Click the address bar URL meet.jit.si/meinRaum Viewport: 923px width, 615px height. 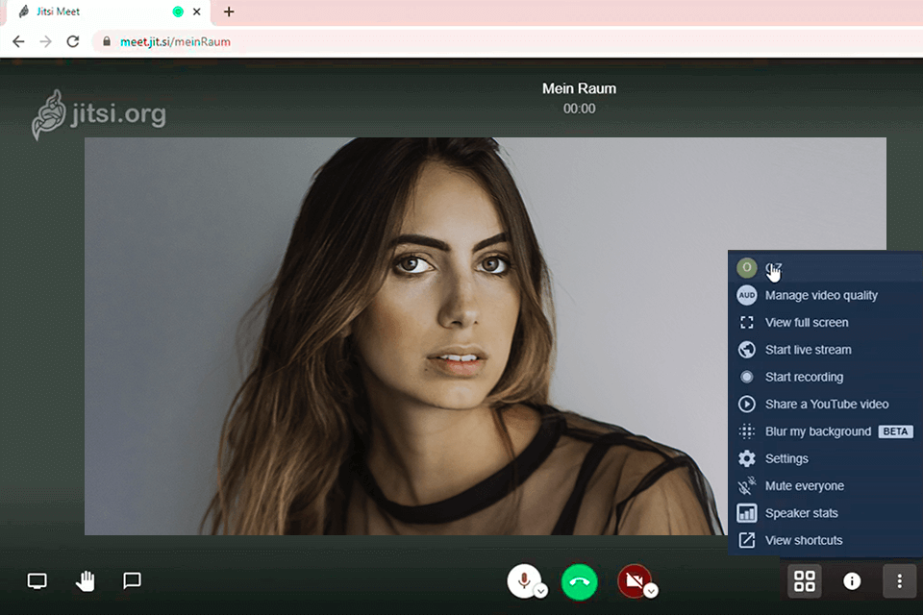[x=175, y=41]
